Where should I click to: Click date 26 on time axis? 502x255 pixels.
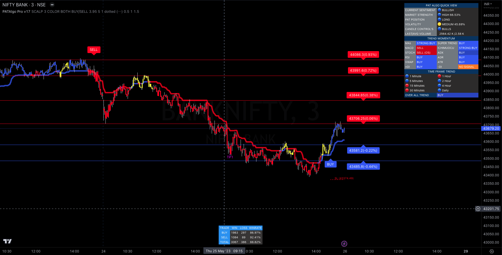click(x=345, y=251)
